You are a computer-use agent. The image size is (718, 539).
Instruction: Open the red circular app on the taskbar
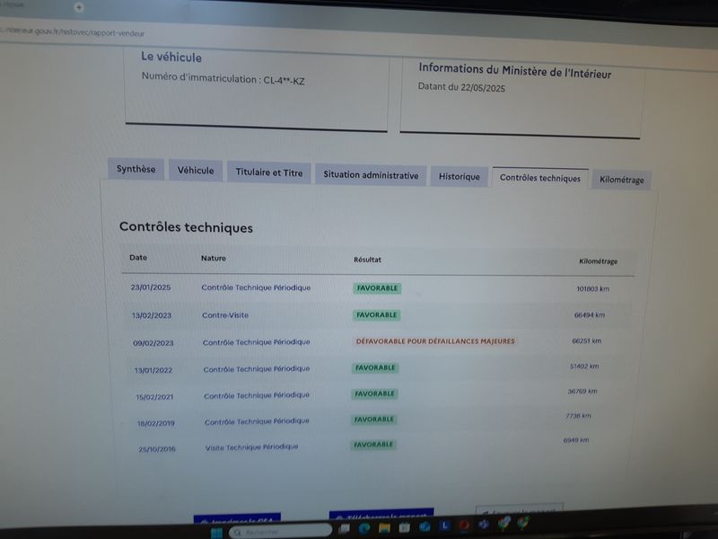click(x=464, y=526)
